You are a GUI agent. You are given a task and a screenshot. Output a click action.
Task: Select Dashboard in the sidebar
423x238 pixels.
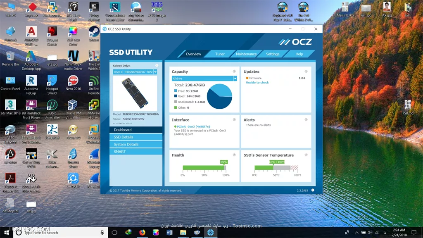click(x=136, y=130)
